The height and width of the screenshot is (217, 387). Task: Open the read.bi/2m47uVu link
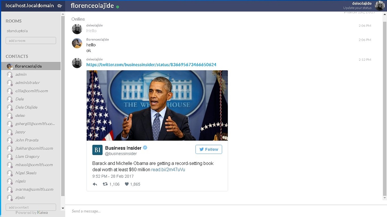[168, 170]
